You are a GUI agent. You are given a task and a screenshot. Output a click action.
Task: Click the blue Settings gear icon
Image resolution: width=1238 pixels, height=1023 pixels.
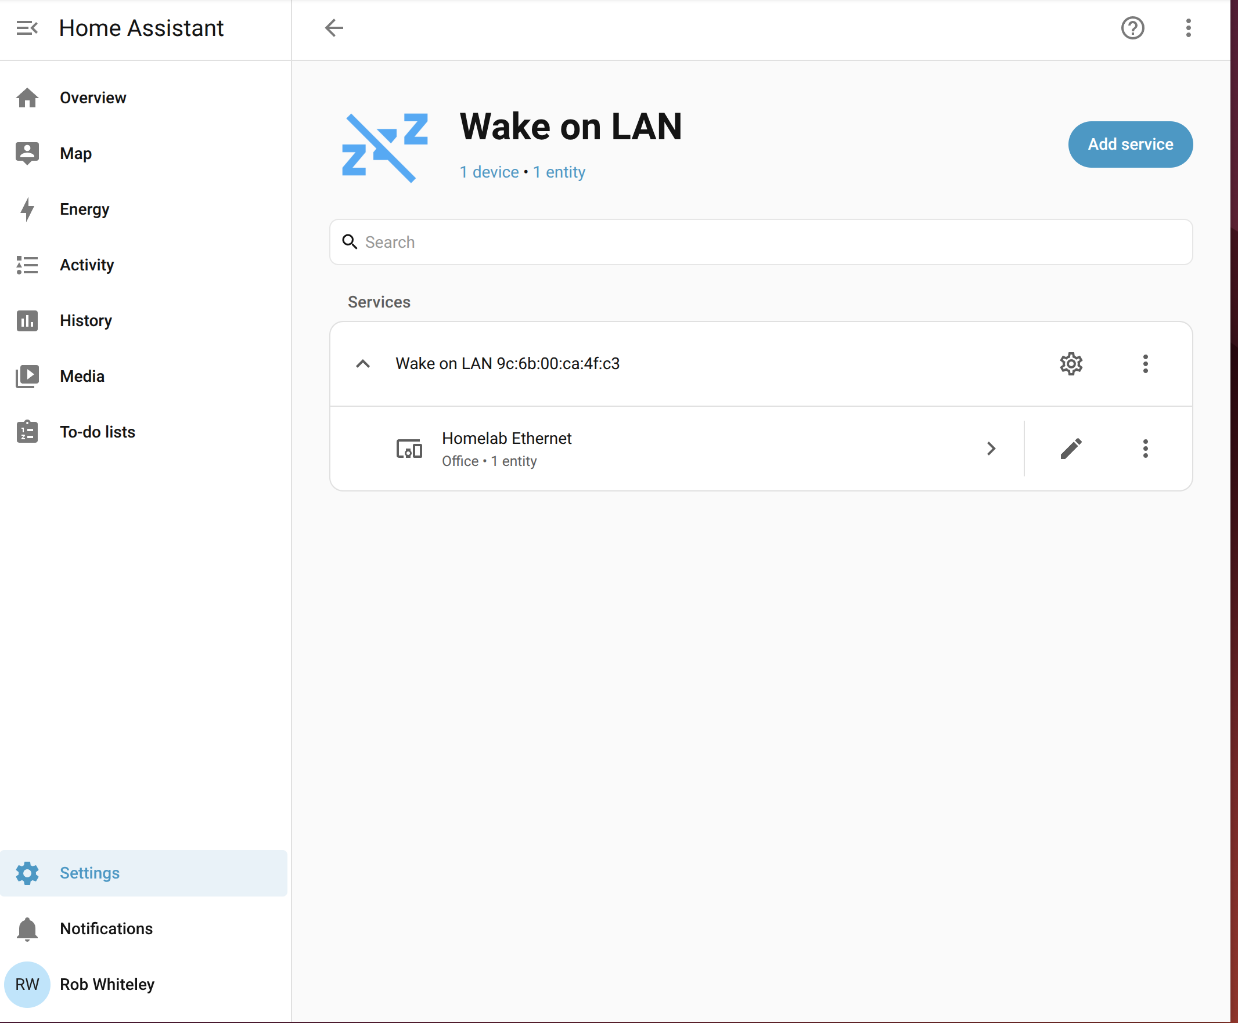pyautogui.click(x=27, y=873)
